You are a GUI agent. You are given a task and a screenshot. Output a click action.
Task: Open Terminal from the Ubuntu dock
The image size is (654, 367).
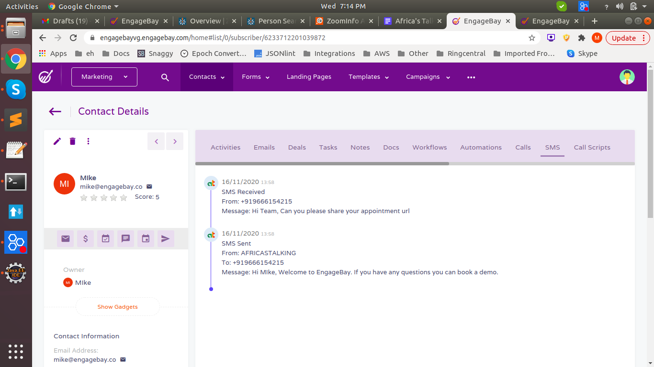click(16, 182)
